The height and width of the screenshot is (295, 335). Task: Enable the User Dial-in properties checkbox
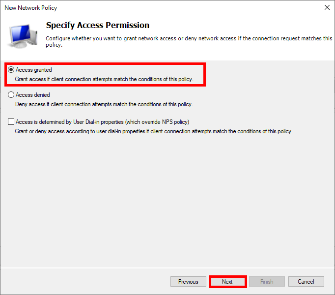[11, 122]
